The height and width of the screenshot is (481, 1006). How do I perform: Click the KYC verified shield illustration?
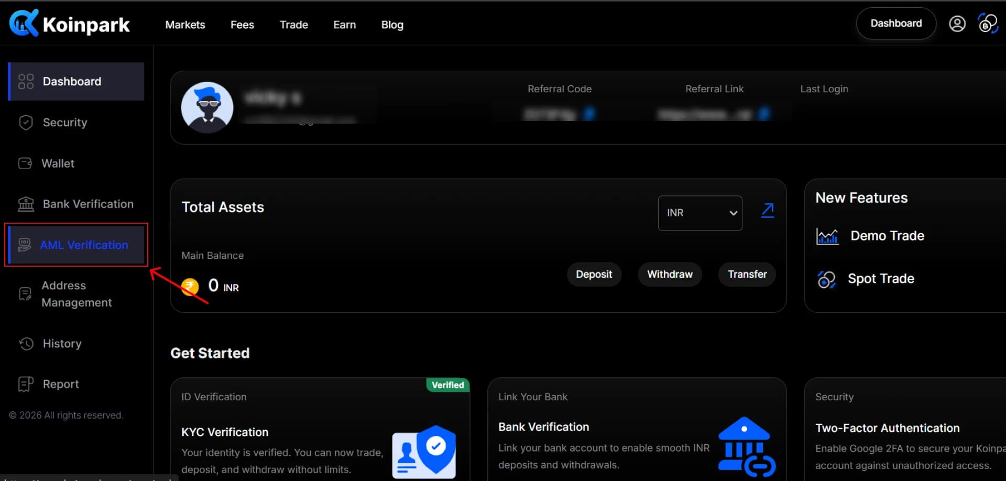[424, 451]
